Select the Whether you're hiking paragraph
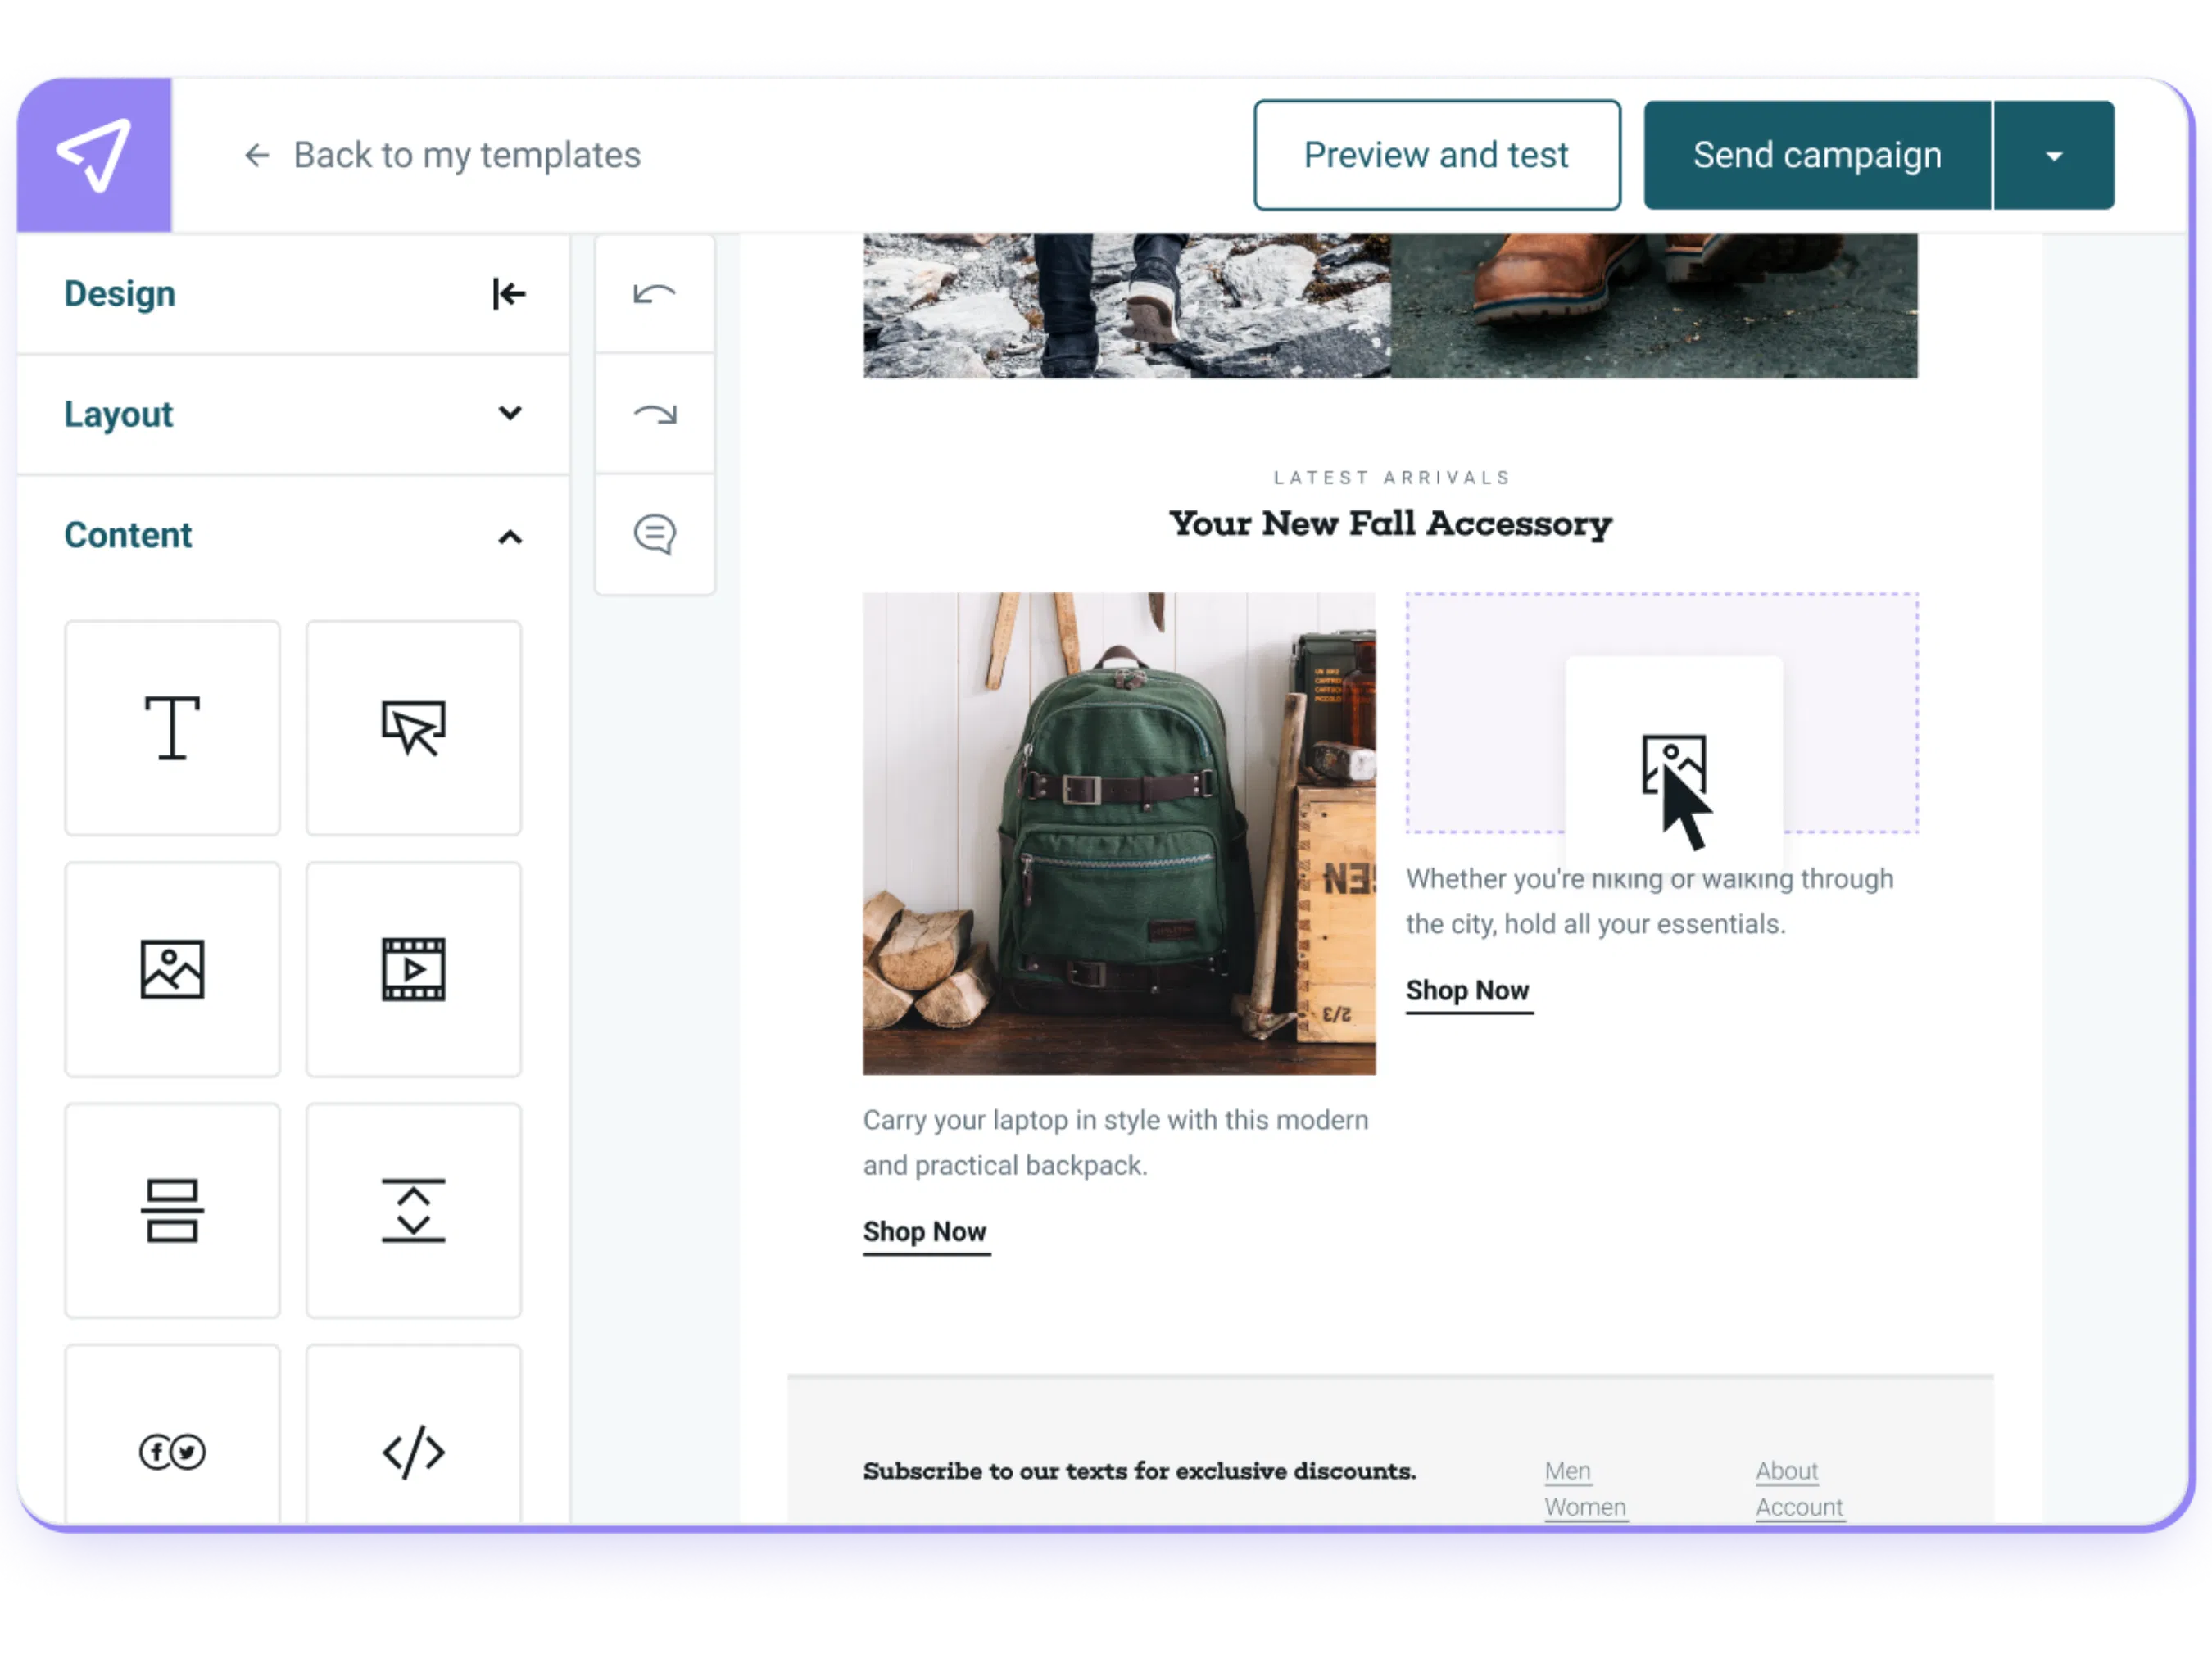The height and width of the screenshot is (1659, 2212). 1650,901
